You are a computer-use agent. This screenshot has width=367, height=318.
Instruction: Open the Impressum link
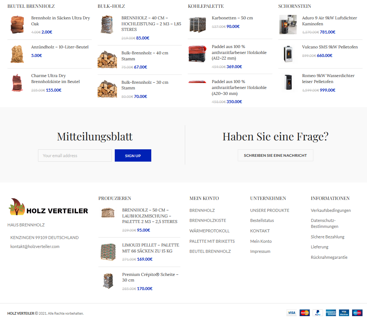(x=260, y=251)
